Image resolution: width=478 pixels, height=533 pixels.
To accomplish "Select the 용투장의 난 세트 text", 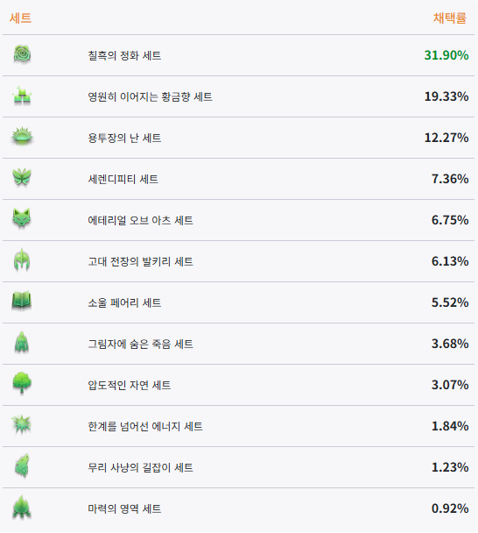I will coord(124,138).
